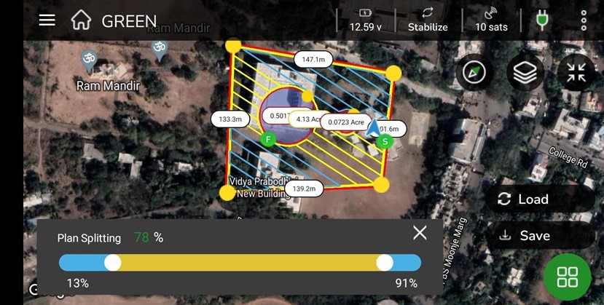Select the right 91% slider handle

[x=385, y=263]
